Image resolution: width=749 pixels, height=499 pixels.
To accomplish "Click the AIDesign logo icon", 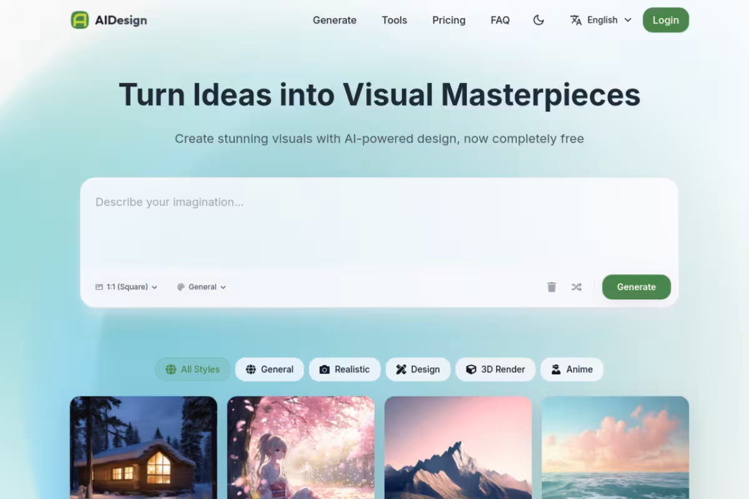I will [x=80, y=20].
